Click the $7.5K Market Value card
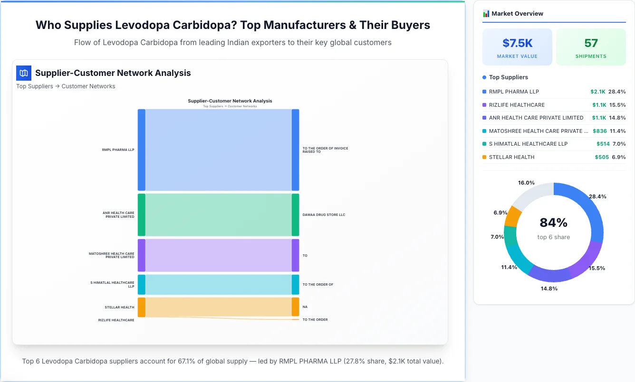This screenshot has height=382, width=635. (517, 47)
